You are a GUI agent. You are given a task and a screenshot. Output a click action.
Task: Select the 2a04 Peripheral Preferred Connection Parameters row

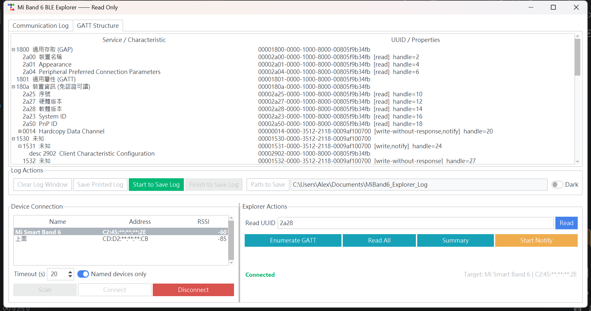click(x=293, y=72)
